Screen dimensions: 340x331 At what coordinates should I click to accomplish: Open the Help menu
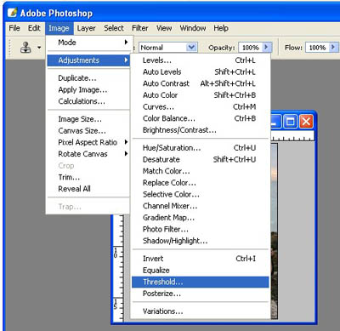(x=221, y=28)
